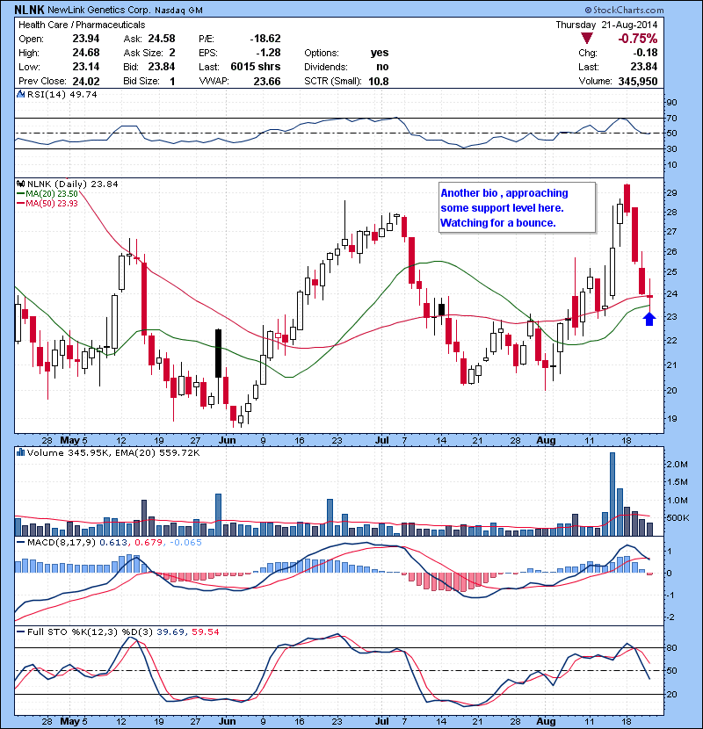Click the 29 price level on the price axis

pos(671,192)
